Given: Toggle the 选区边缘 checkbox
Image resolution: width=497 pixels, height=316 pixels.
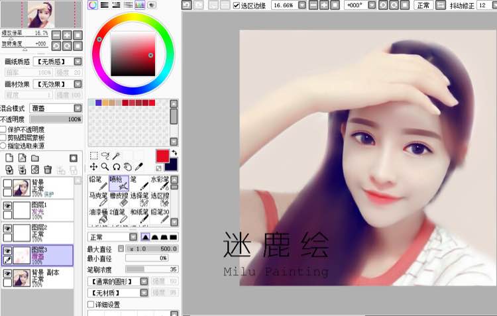Looking at the screenshot, I should point(237,5).
